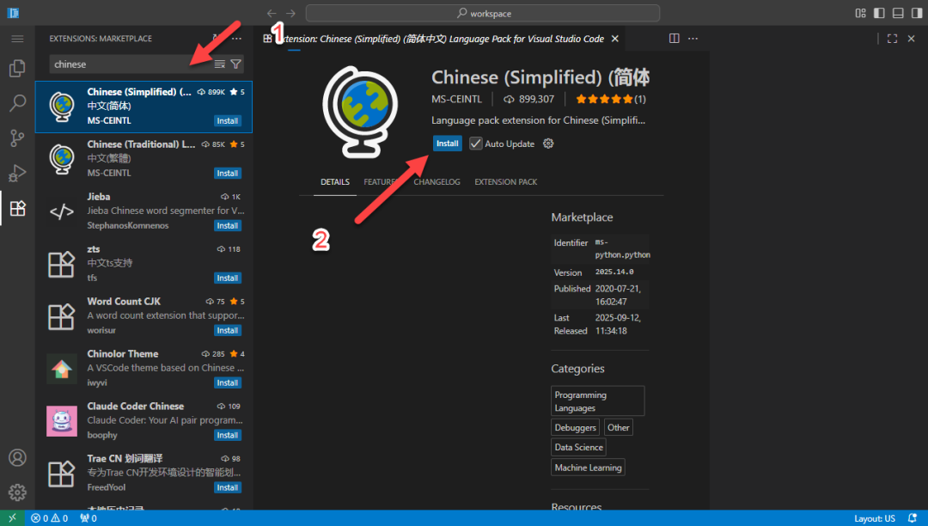Open the Other category
This screenshot has height=526, width=928.
(x=619, y=427)
